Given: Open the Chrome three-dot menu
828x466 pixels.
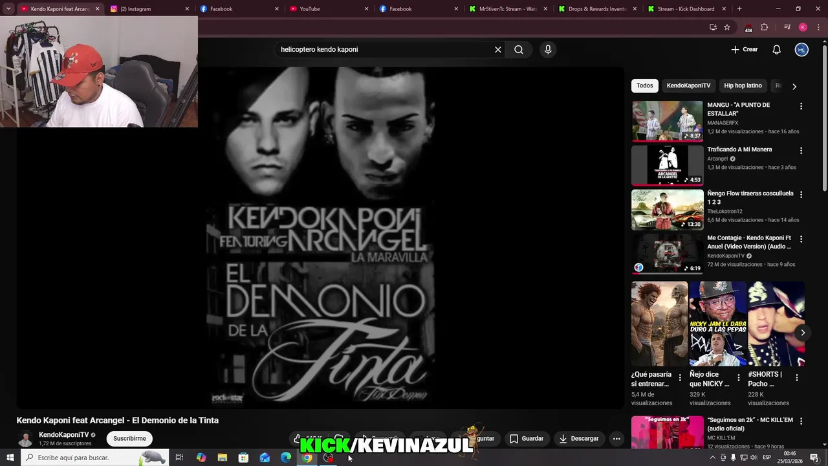Looking at the screenshot, I should [818, 27].
